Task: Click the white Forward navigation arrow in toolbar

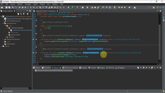Action: pyautogui.click(x=129, y=7)
